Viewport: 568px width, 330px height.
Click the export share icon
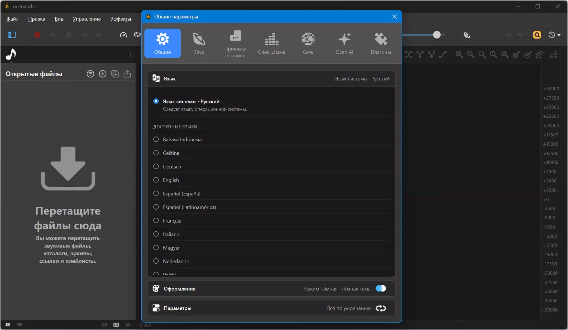(127, 74)
